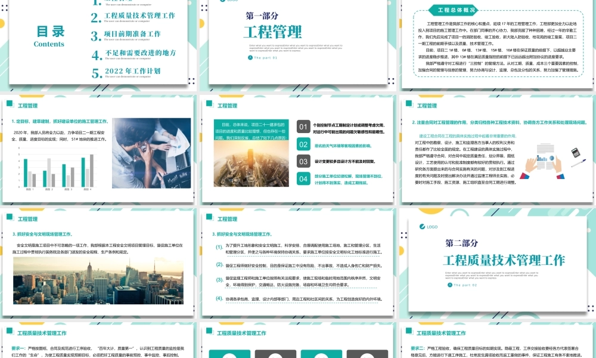Click heading '1. 定目标、建章建制' text
The height and width of the screenshot is (358, 596).
[x=60, y=121]
